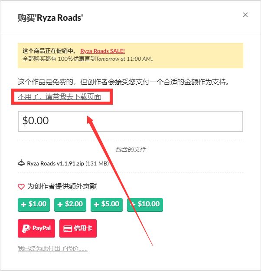Viewport: 261px width, 271px height.
Task: Click the plus icon in the +$1.00 button
Action: (24, 205)
